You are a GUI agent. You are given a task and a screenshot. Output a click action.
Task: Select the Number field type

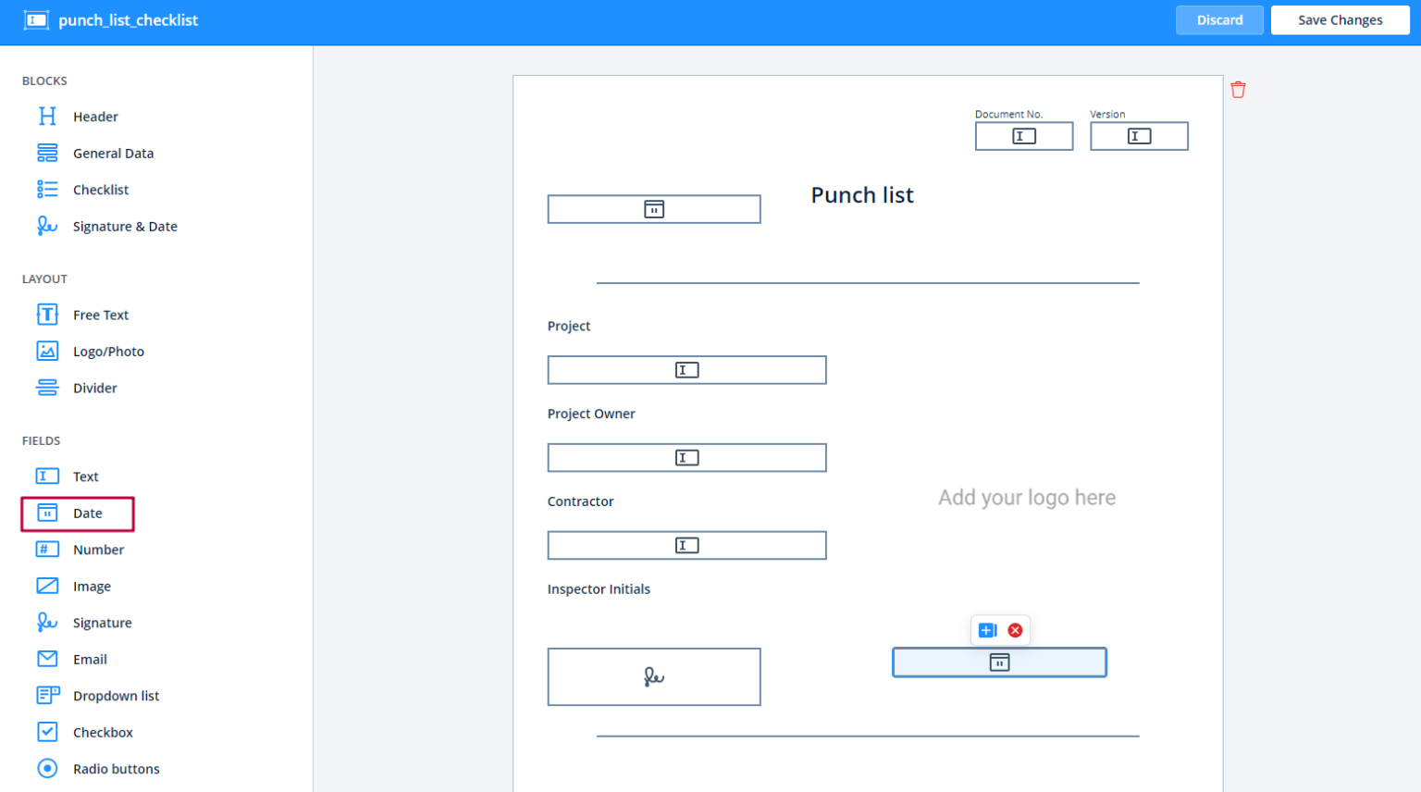click(x=98, y=550)
